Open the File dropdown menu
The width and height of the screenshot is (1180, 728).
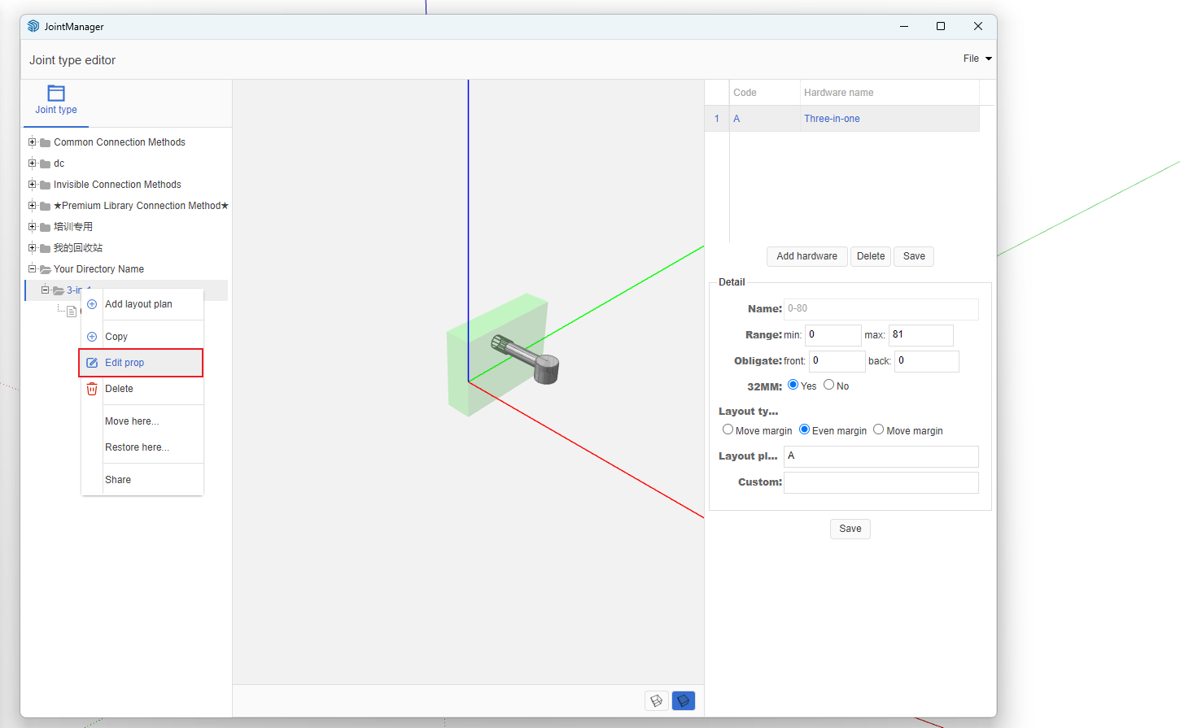[x=977, y=59]
